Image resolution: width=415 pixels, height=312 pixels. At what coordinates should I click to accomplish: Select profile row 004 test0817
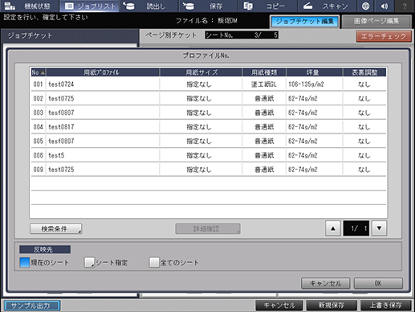pyautogui.click(x=209, y=127)
